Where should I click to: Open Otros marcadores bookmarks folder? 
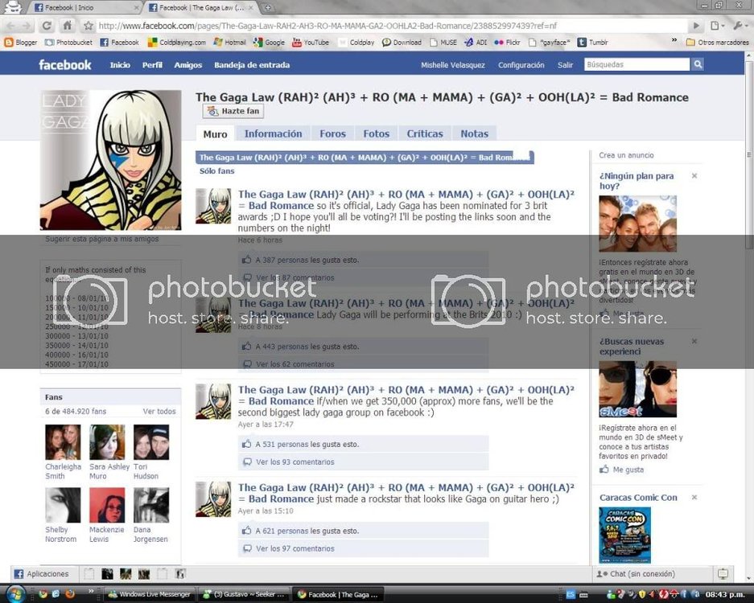[x=717, y=43]
